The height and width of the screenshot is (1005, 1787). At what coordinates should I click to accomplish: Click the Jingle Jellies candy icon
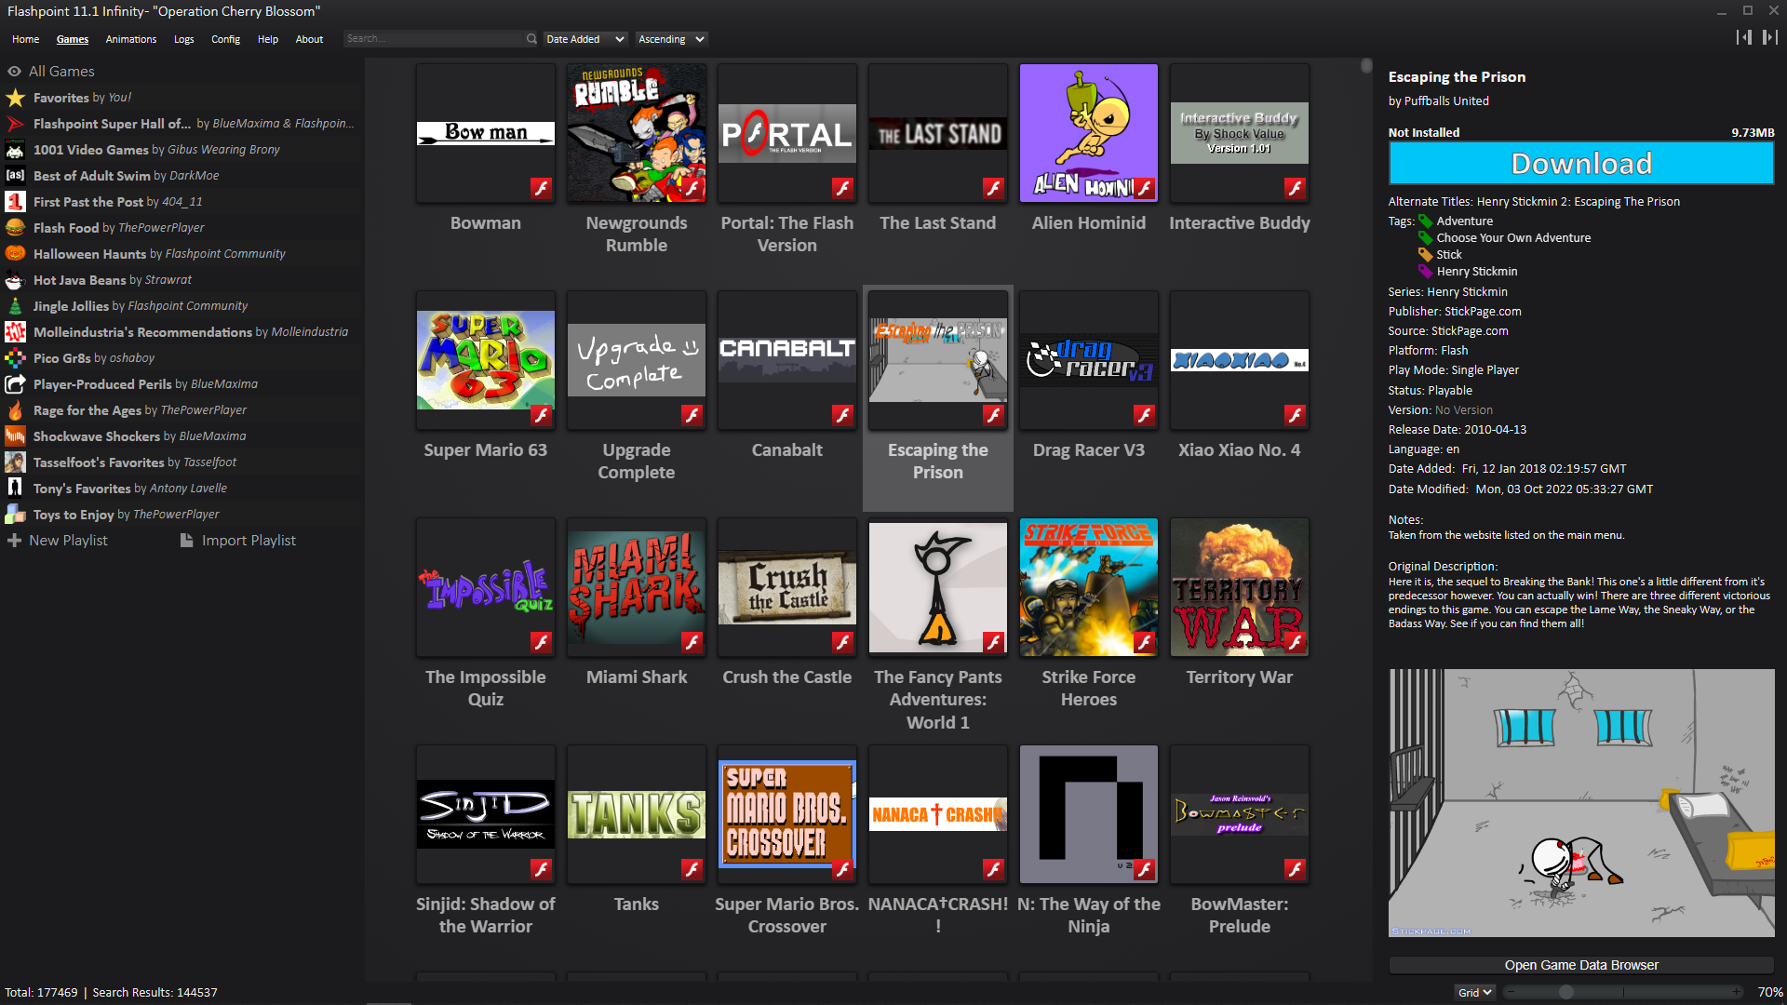click(15, 305)
